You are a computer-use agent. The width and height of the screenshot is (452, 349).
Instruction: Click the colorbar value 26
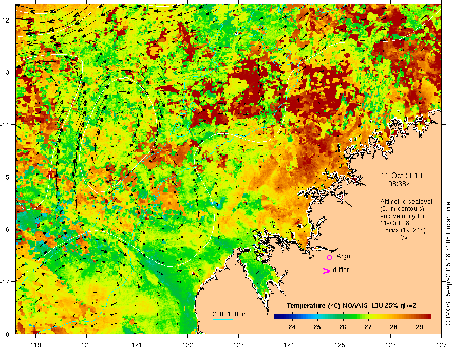click(343, 327)
